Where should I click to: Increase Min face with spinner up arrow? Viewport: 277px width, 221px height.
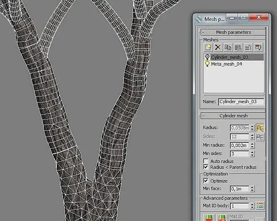pyautogui.click(x=252, y=188)
